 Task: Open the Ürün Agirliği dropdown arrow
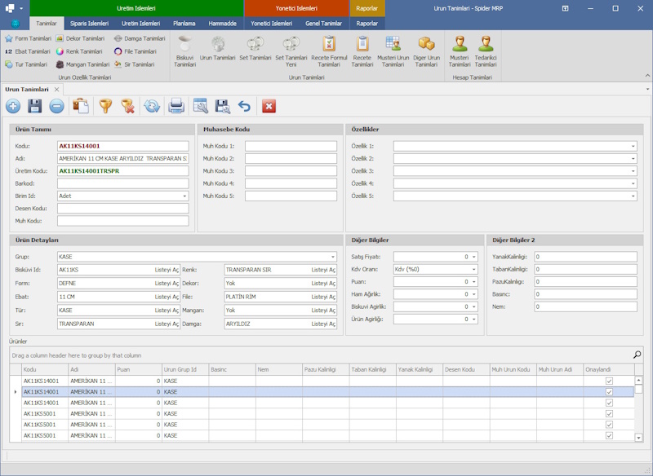tap(474, 320)
